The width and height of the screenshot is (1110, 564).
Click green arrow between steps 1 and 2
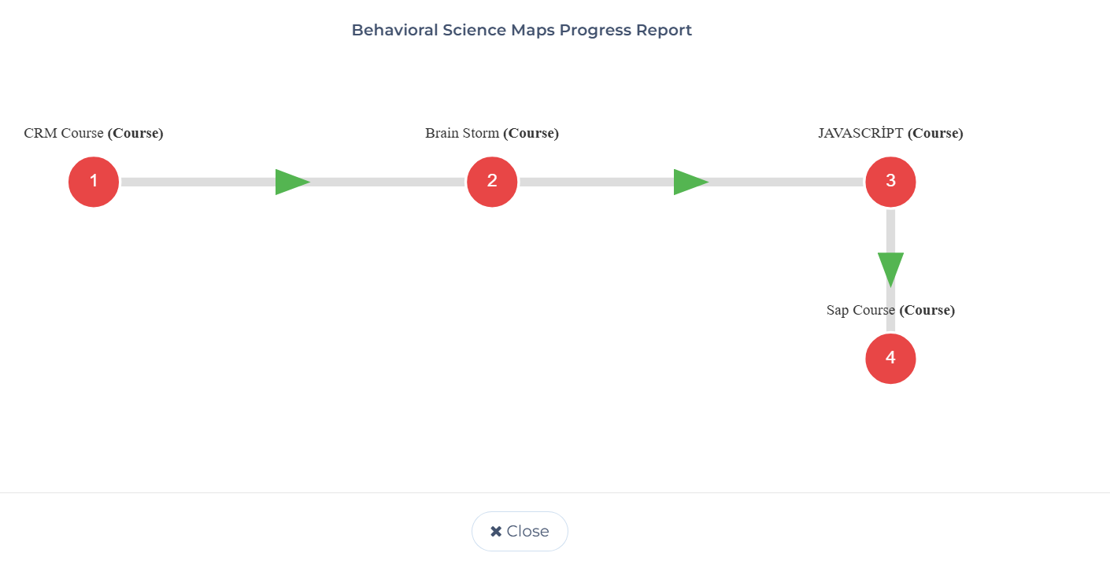[x=292, y=182]
